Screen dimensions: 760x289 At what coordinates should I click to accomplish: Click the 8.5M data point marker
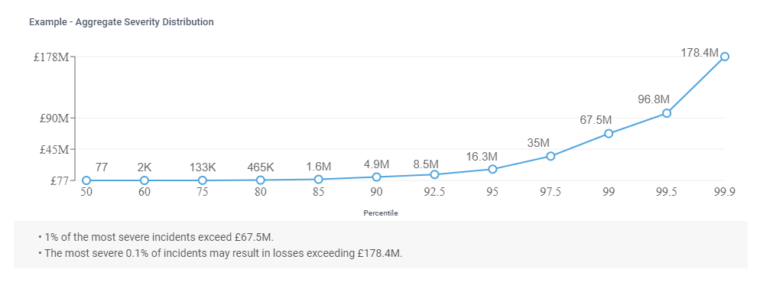tap(434, 174)
